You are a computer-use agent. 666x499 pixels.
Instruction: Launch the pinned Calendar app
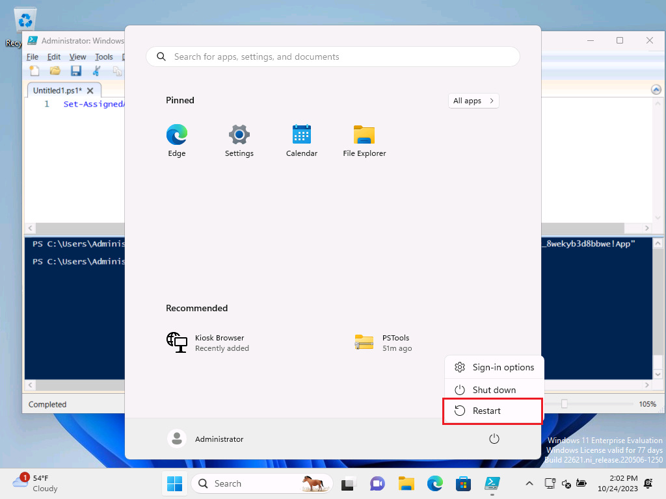pyautogui.click(x=302, y=141)
